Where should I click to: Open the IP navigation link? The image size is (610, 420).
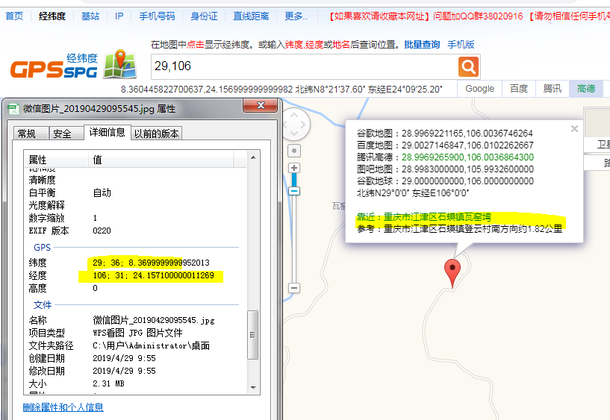pyautogui.click(x=119, y=16)
